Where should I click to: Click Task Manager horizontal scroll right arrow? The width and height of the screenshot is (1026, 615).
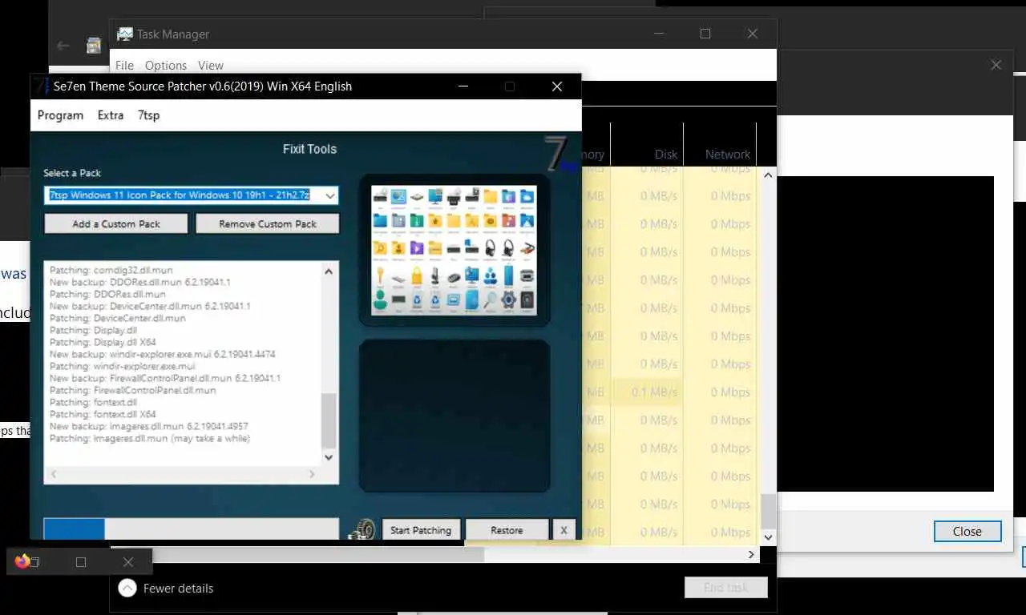[751, 554]
